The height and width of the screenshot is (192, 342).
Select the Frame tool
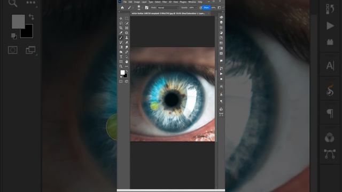click(127, 28)
